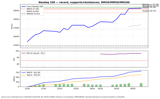Image resolution: width=160 pixels, height=99 pixels.
Task: Click the "Points" y-axis label
Action: point(12,26)
